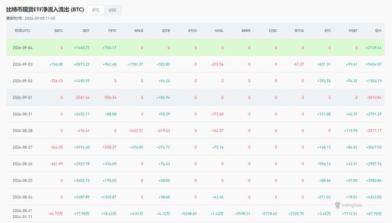This screenshot has width=392, height=223.
Task: Click the date cell 2026-09-04
Action: 22,48
